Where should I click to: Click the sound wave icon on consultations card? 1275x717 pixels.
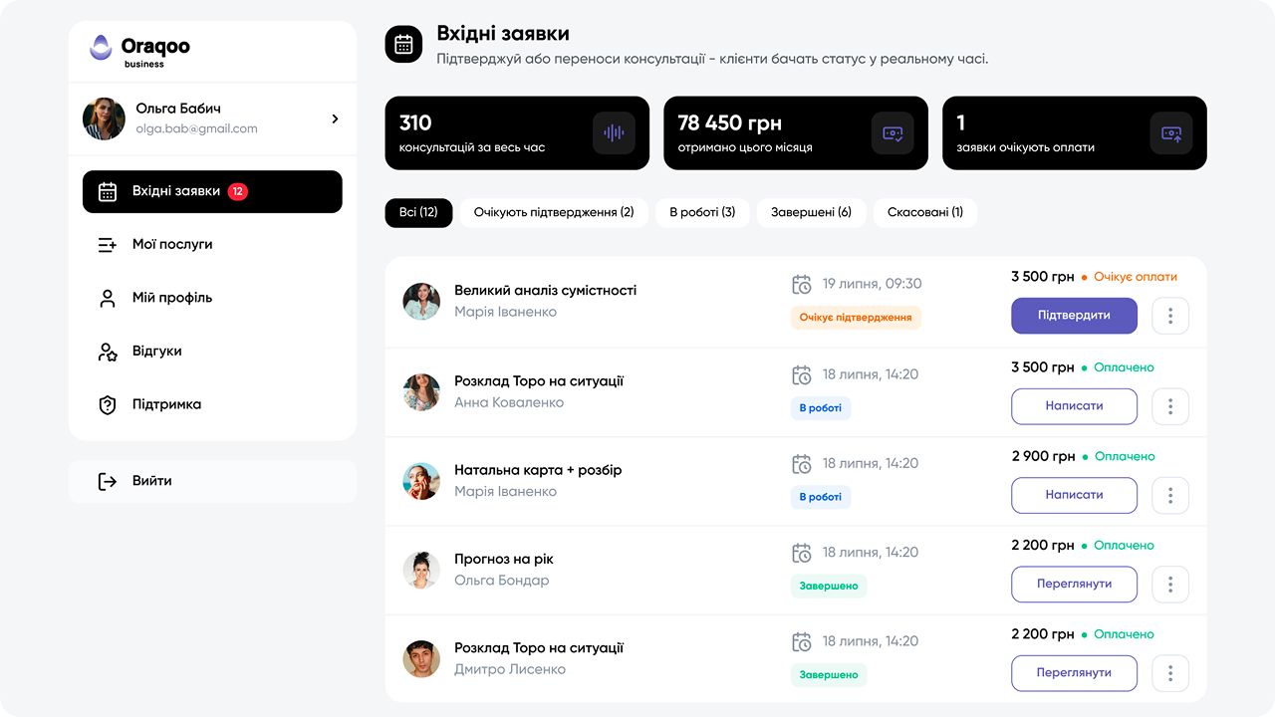tap(614, 132)
